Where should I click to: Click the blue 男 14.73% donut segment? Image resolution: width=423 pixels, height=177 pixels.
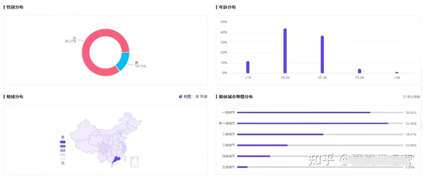tap(123, 61)
